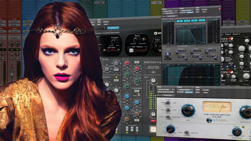Click the Tremolator Rate knob
Screen dimensions: 251x141
coord(137,40)
